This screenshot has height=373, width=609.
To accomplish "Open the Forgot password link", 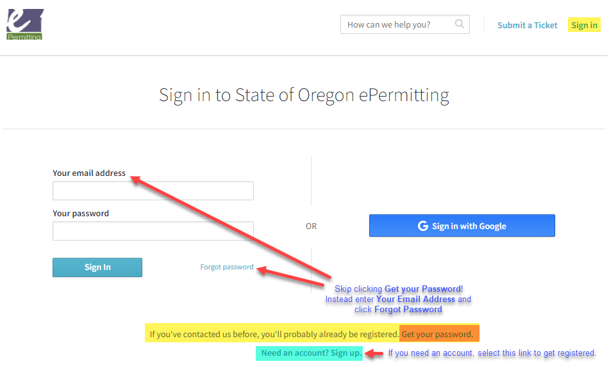I will pyautogui.click(x=227, y=267).
